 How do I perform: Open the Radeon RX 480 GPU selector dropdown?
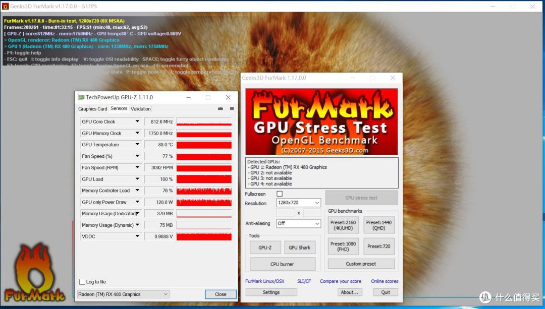pyautogui.click(x=123, y=294)
